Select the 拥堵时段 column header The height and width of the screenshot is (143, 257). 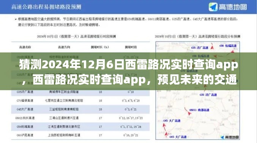pyautogui.click(x=131, y=47)
